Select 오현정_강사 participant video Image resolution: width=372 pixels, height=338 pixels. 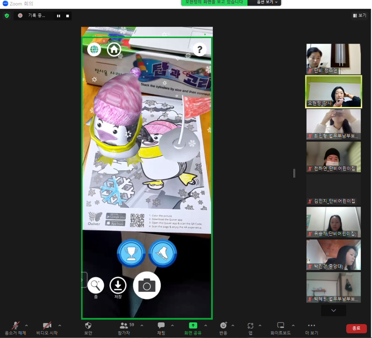tap(333, 92)
